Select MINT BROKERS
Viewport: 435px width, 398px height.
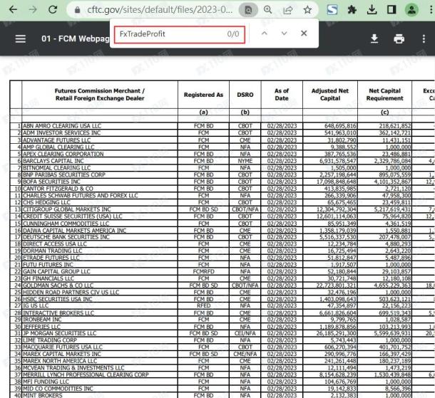[43, 395]
